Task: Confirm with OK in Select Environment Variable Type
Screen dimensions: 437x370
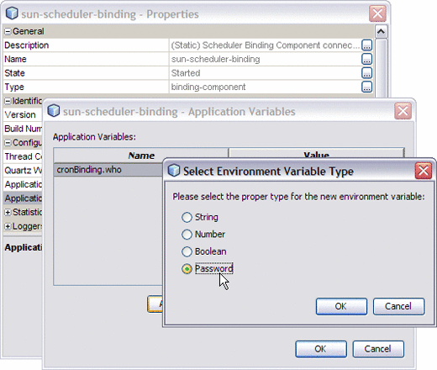Action: [341, 306]
